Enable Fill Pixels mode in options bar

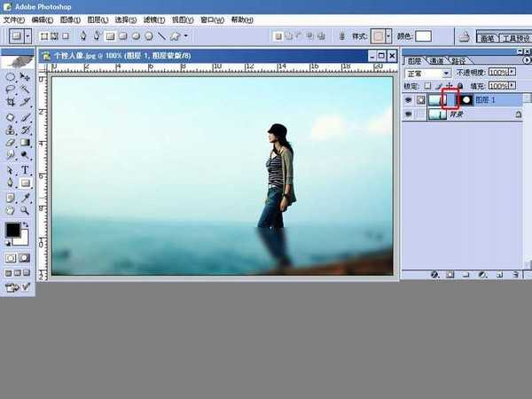pos(66,36)
